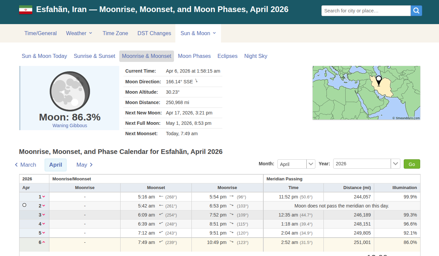Click the Iran flag icon

click(26, 10)
